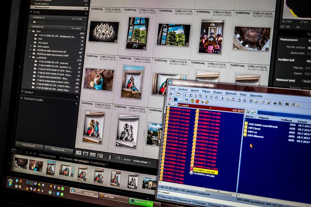The width and height of the screenshot is (311, 207).
Task: Click the Exportovat button in Lightroom
Action: click(58, 150)
